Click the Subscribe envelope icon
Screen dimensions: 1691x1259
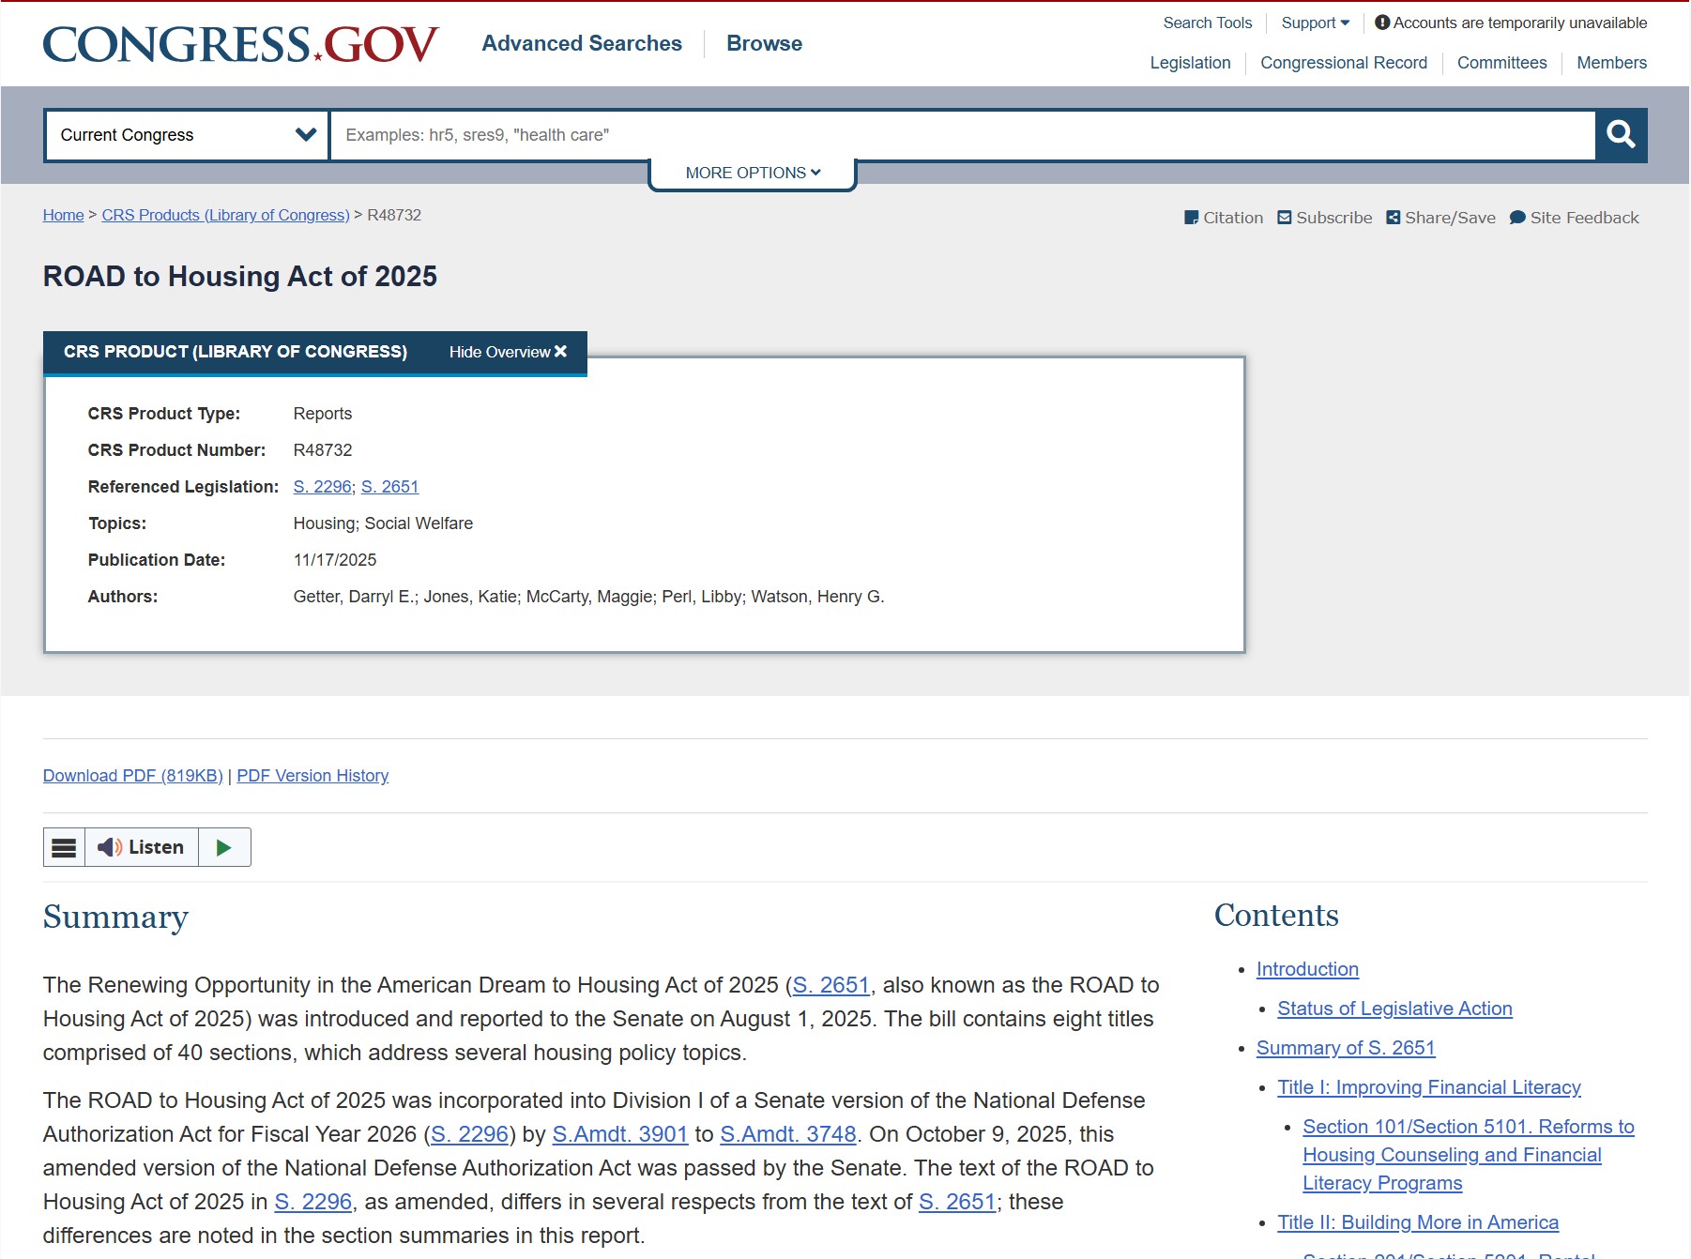pos(1285,218)
